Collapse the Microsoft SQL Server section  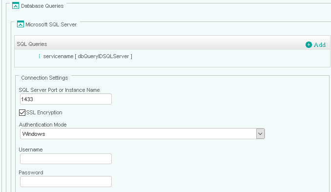click(21, 24)
